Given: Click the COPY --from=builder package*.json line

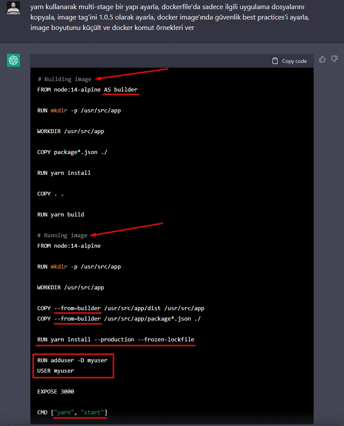Looking at the screenshot, I should pyautogui.click(x=119, y=319).
